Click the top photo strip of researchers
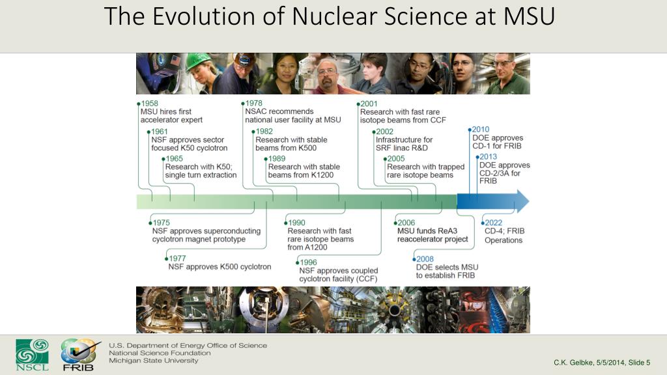The width and height of the screenshot is (667, 375). point(333,74)
